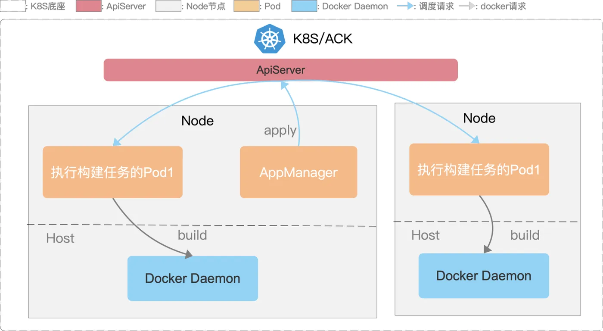Click the K8S/ACK title text
The height and width of the screenshot is (331, 603).
323,39
